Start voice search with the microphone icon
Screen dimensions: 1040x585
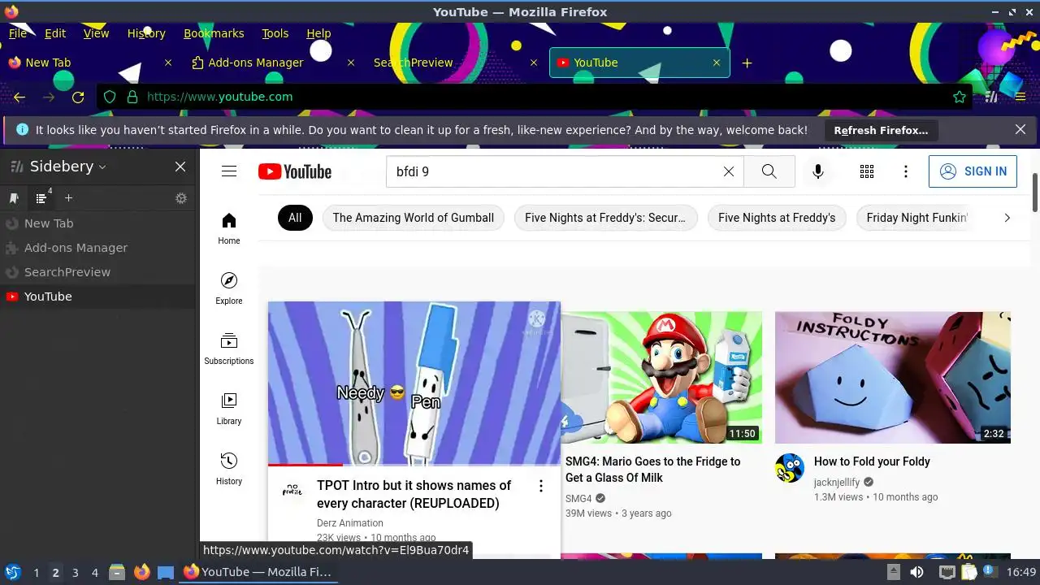(x=818, y=171)
